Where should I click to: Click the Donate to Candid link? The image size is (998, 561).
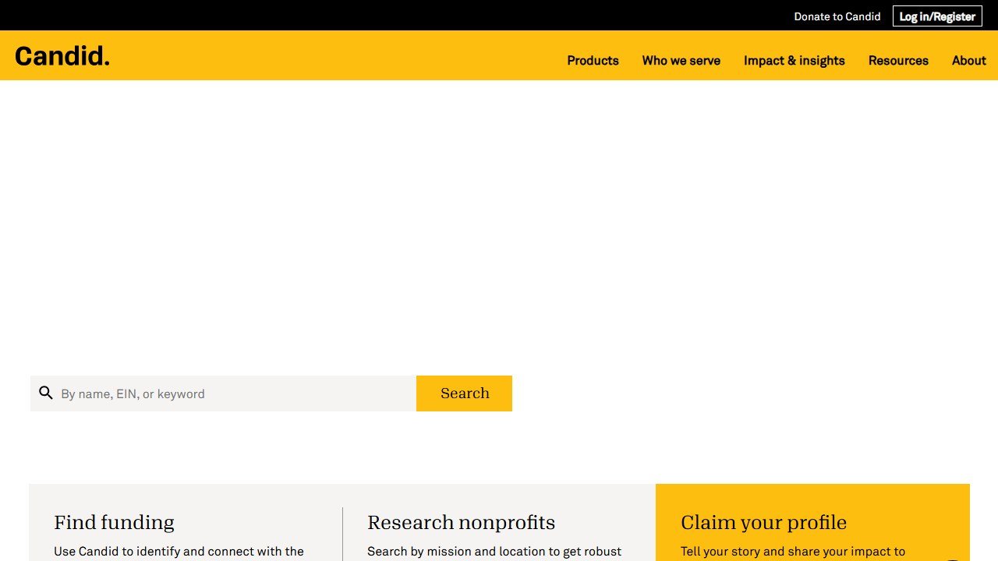837,16
